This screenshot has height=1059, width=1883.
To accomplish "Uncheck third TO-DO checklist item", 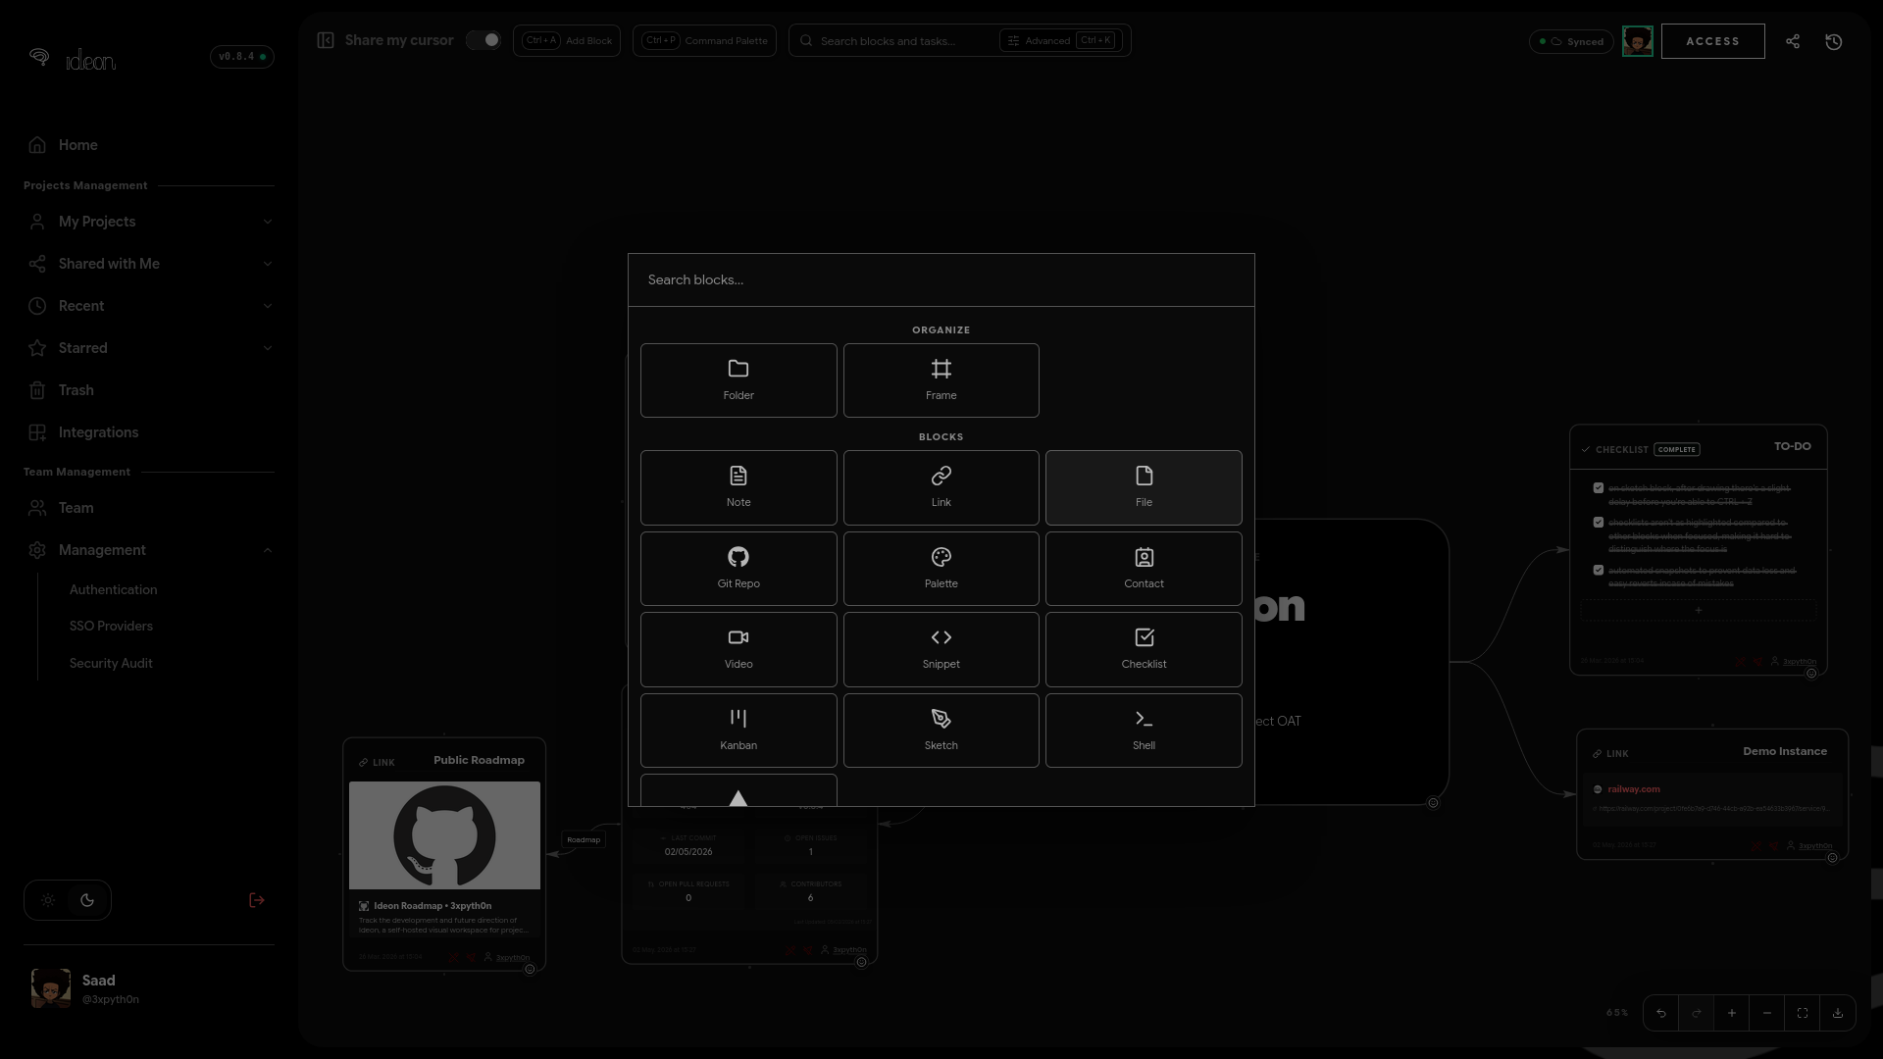I will point(1599,570).
